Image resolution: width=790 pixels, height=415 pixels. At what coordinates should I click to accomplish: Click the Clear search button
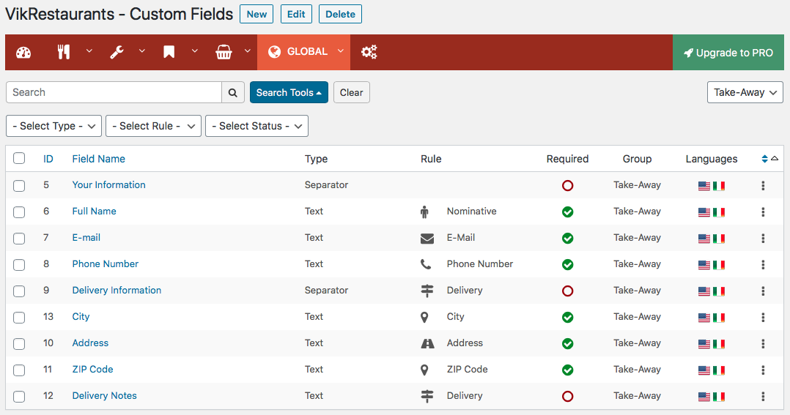[x=351, y=92]
